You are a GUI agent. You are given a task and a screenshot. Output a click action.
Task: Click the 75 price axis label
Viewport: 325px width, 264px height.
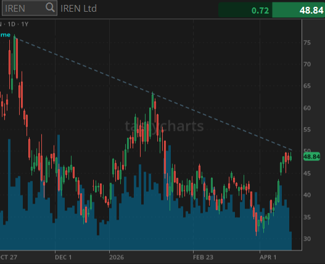pos(307,43)
